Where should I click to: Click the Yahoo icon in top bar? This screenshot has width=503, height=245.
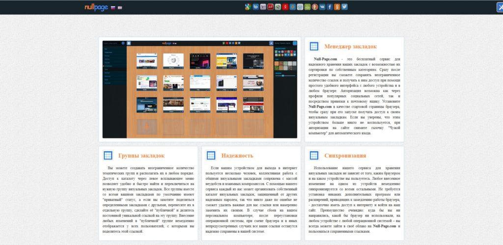click(x=263, y=7)
